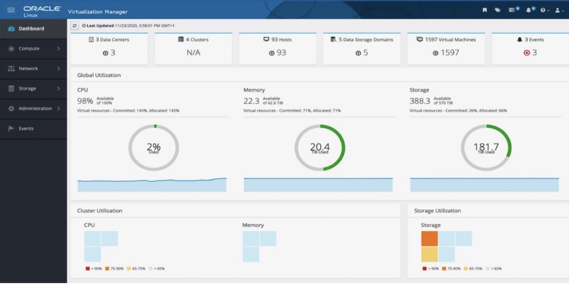Screen dimensions: 569x284
Task: Expand the Network sidebar menu
Action: point(33,68)
